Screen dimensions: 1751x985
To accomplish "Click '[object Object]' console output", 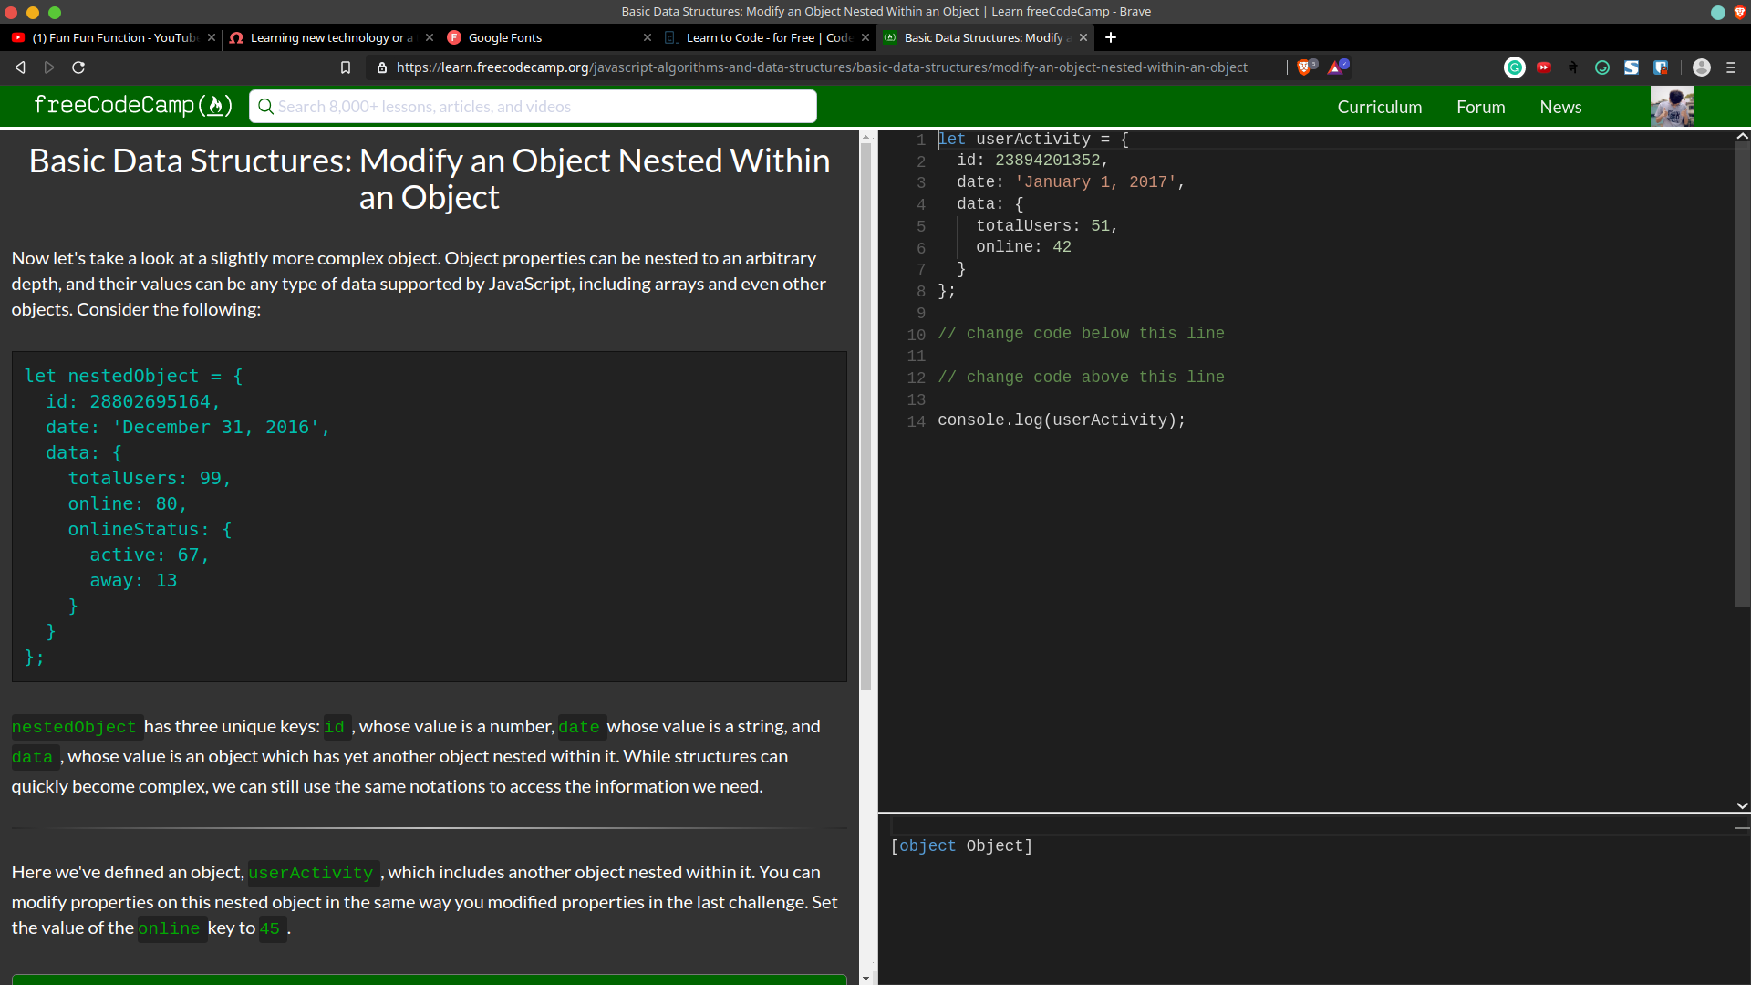I will pos(961,846).
